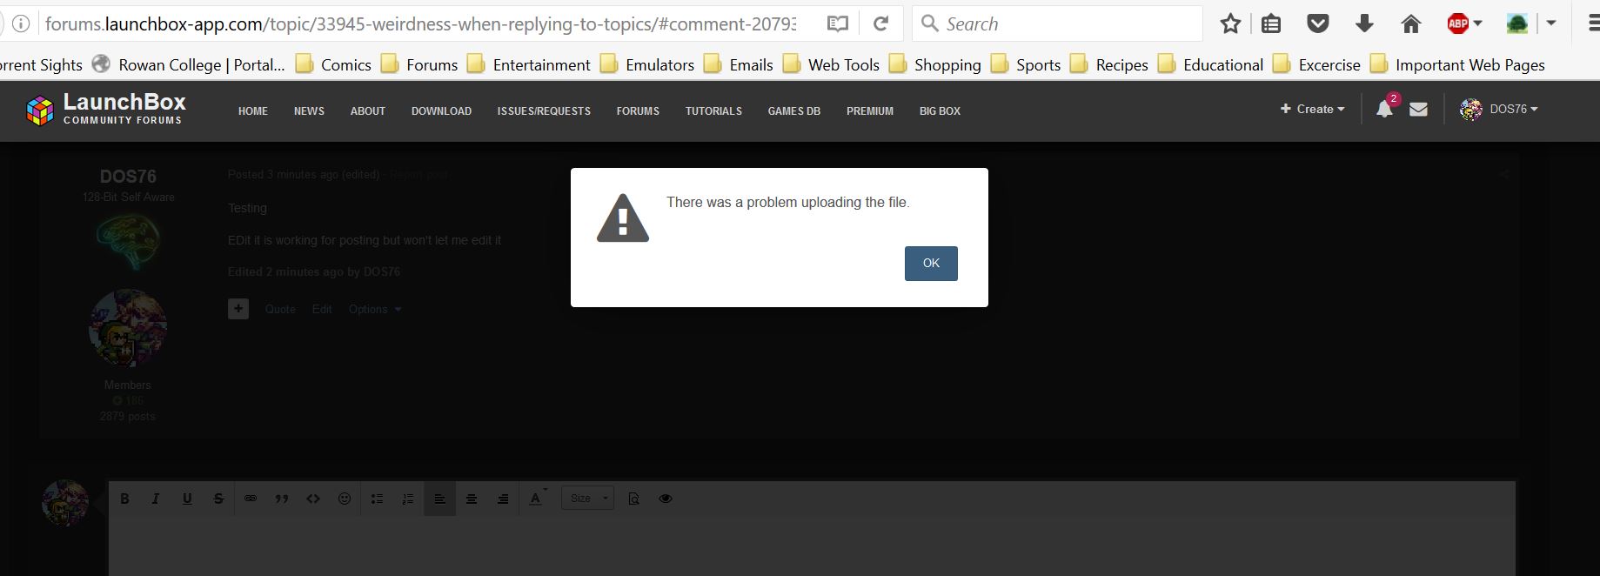Go to the browser home page icon
Screen dimensions: 1600x576
(x=1410, y=23)
